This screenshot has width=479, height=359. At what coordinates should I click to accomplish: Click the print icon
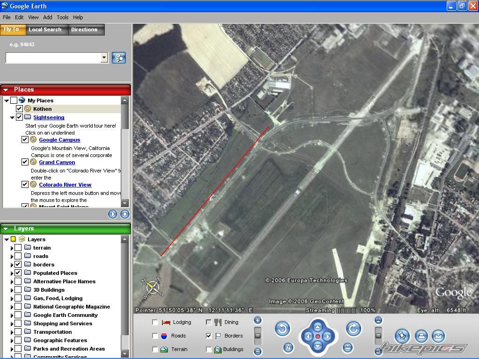(x=421, y=336)
